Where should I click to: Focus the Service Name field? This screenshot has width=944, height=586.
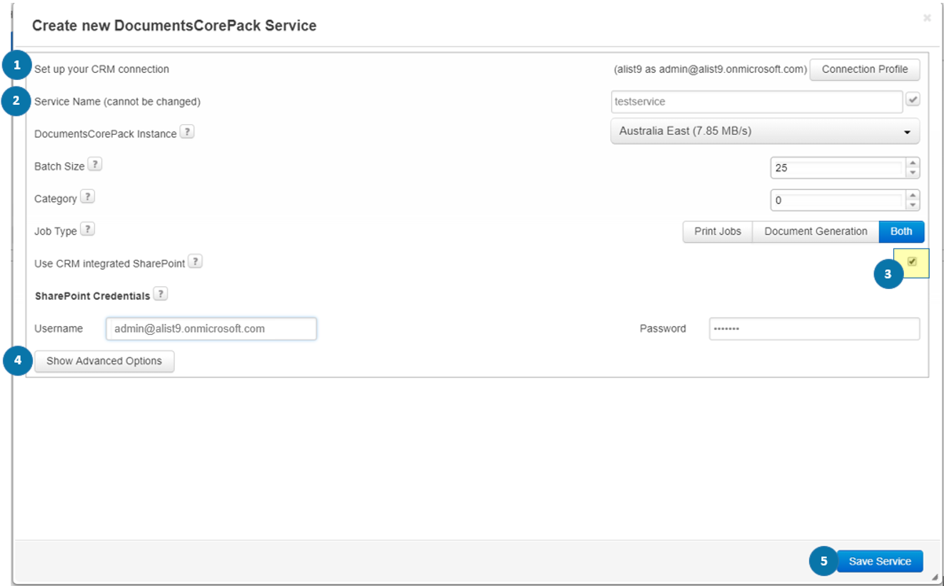point(757,101)
